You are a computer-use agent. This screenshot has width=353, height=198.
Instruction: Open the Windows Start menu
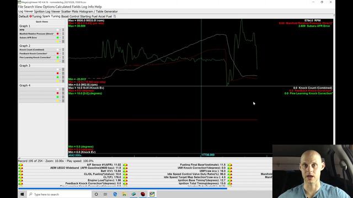click(22, 194)
